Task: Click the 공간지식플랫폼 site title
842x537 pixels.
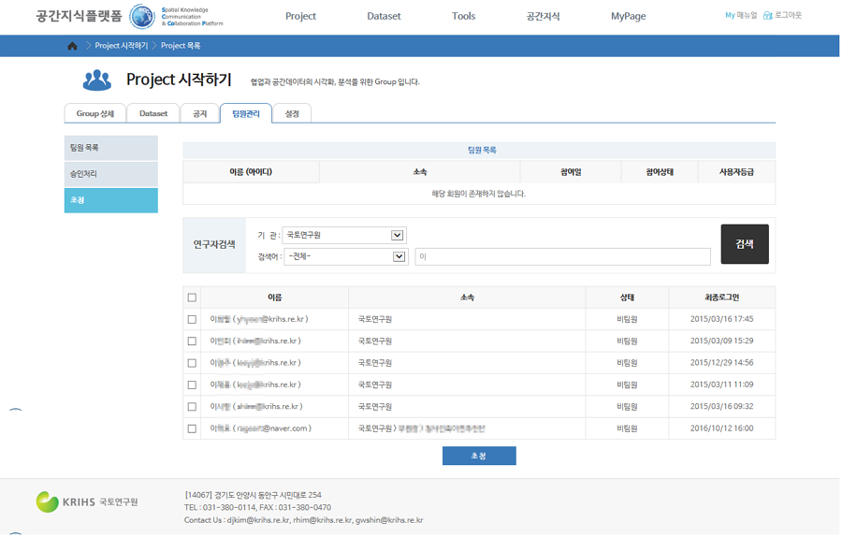Action: 80,16
